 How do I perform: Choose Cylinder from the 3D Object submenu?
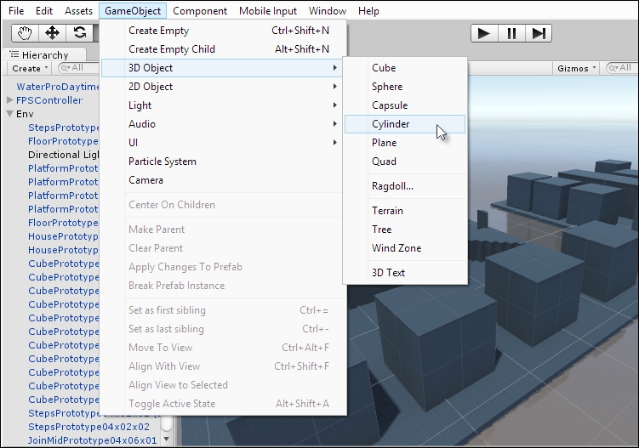point(391,124)
